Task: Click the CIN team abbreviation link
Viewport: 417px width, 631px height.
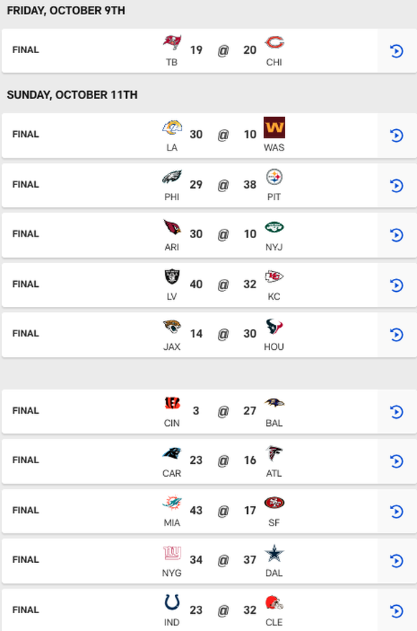Action: tap(172, 423)
